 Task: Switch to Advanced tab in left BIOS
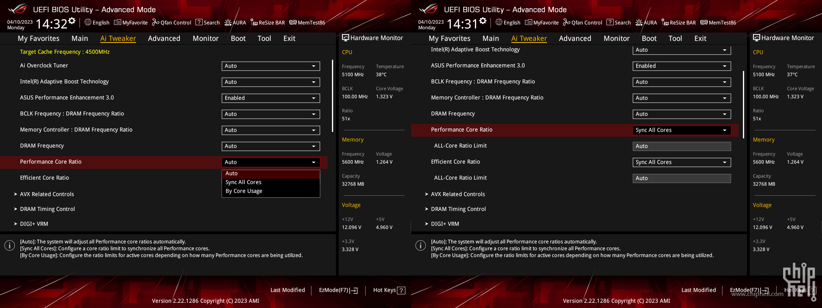tap(164, 38)
